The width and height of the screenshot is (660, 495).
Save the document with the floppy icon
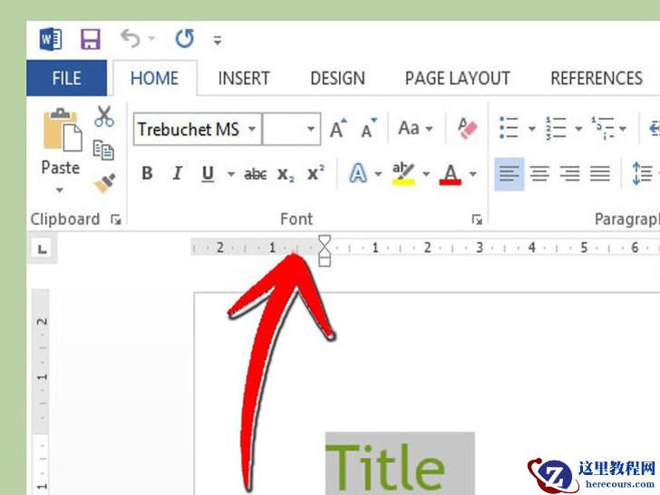(x=90, y=39)
